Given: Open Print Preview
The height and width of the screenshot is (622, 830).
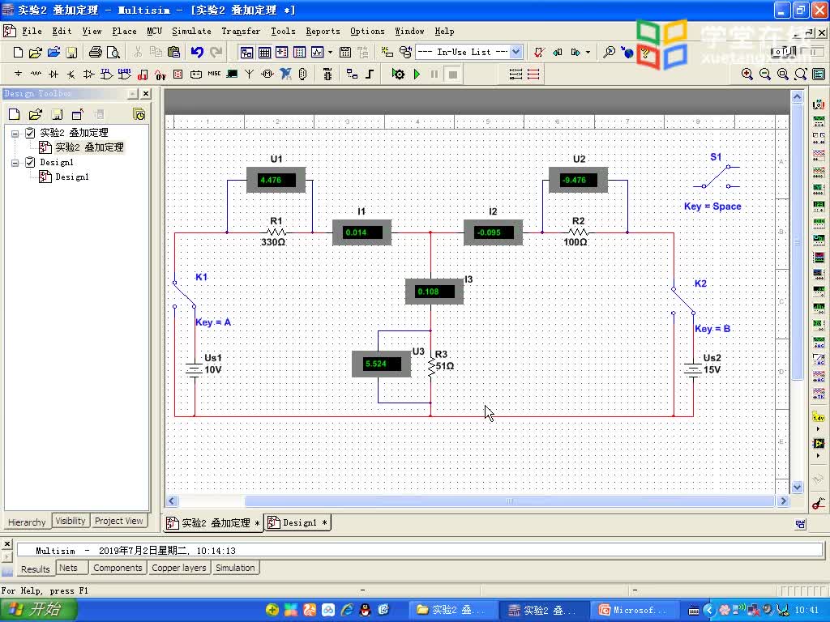Looking at the screenshot, I should tap(113, 52).
